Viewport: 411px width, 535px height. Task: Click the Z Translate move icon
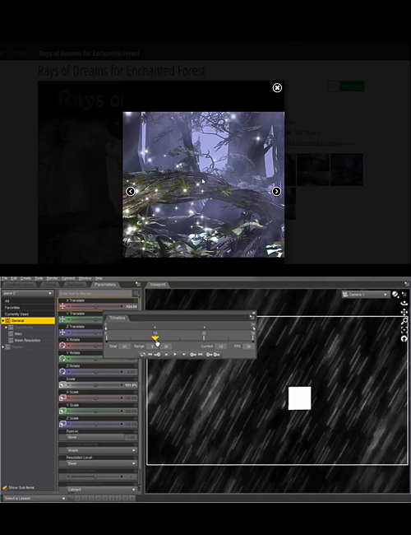(62, 333)
